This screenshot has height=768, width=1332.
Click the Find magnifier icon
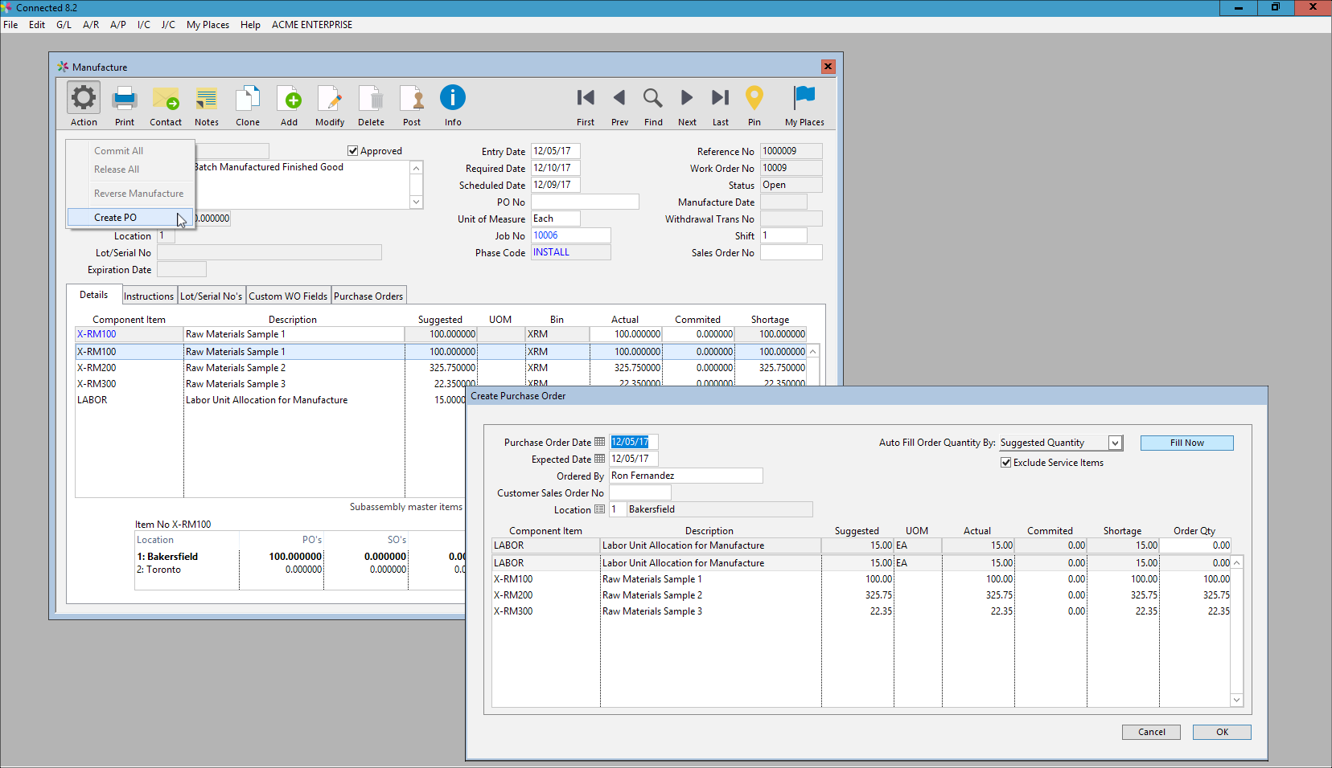click(x=653, y=99)
